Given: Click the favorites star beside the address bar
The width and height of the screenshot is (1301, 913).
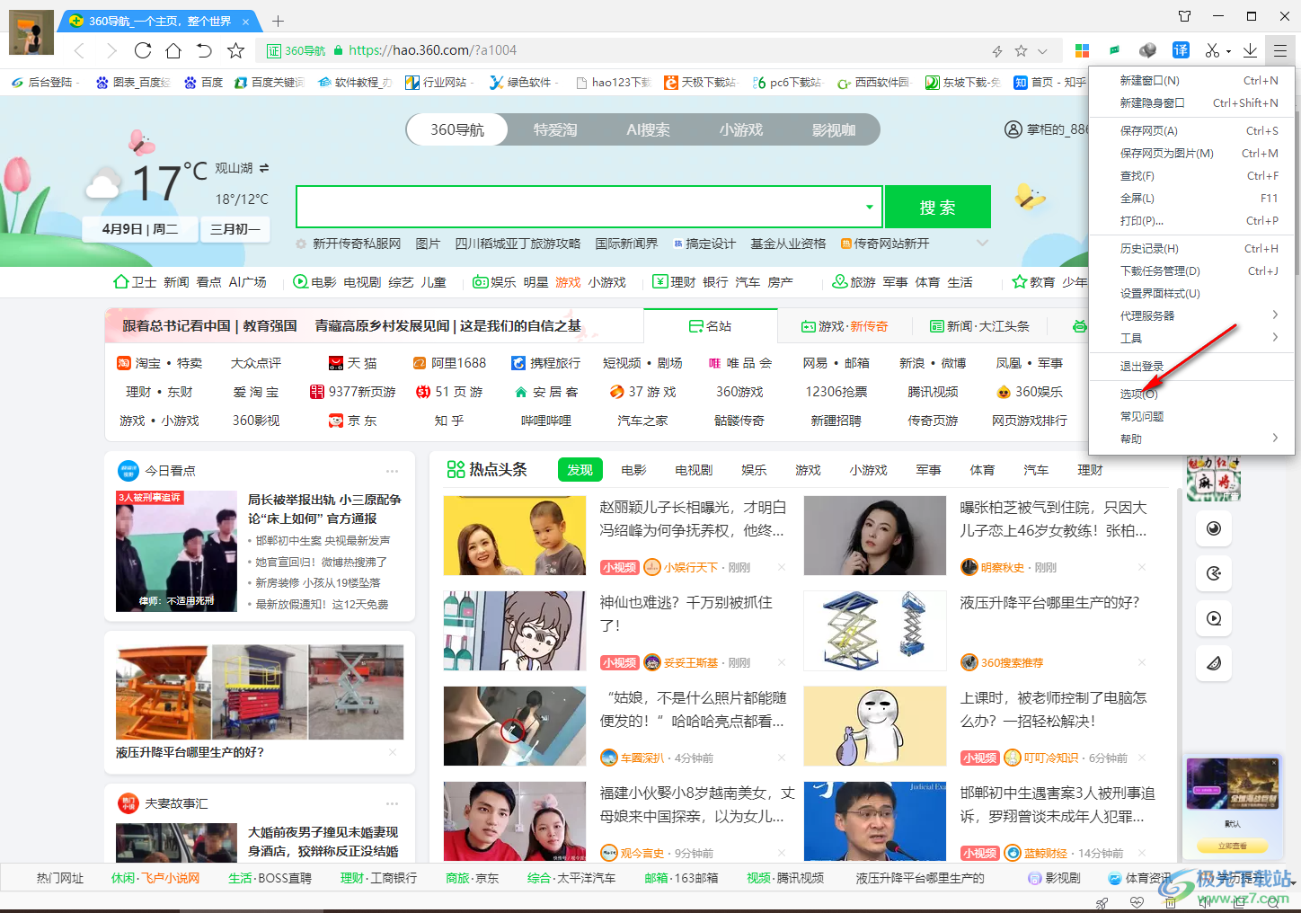Looking at the screenshot, I should pos(235,50).
